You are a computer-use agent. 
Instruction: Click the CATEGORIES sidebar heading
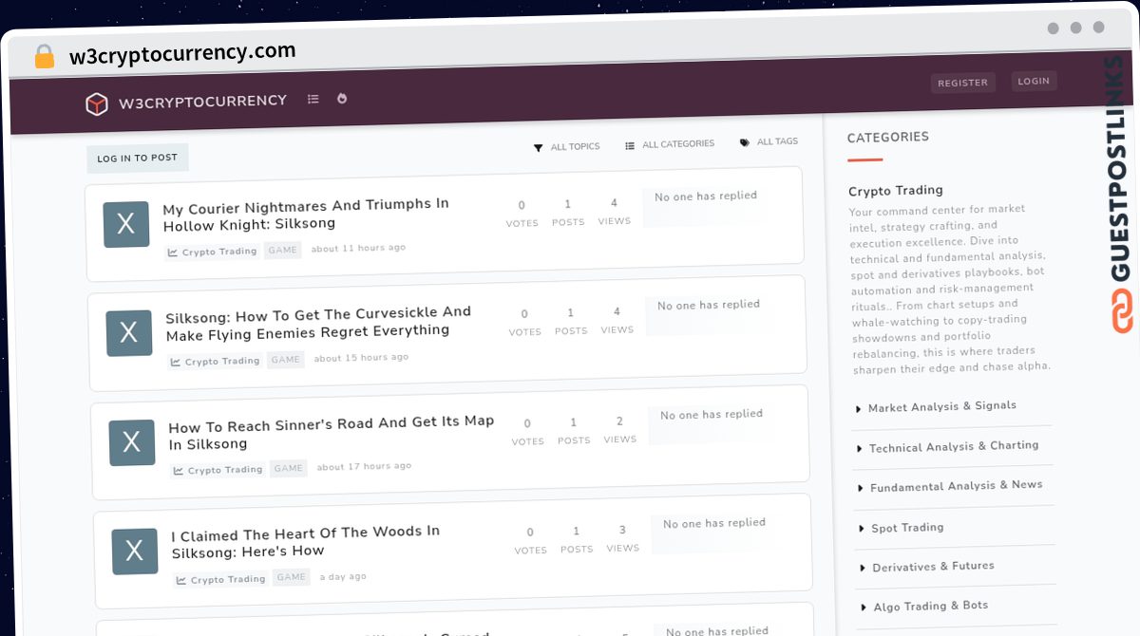pyautogui.click(x=888, y=138)
